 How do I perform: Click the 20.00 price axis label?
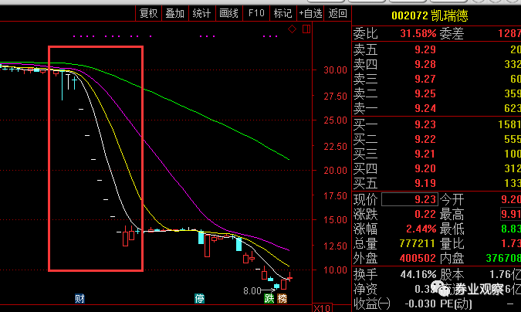[x=335, y=171]
